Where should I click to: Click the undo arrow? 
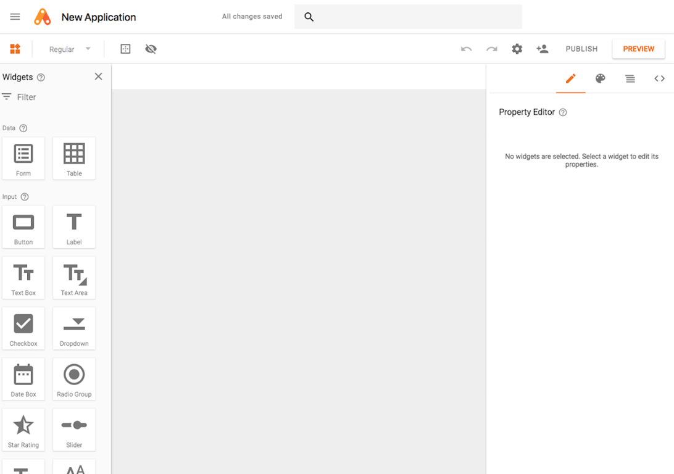466,49
